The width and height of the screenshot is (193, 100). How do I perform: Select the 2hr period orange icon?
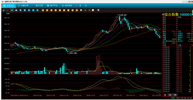point(68,10)
